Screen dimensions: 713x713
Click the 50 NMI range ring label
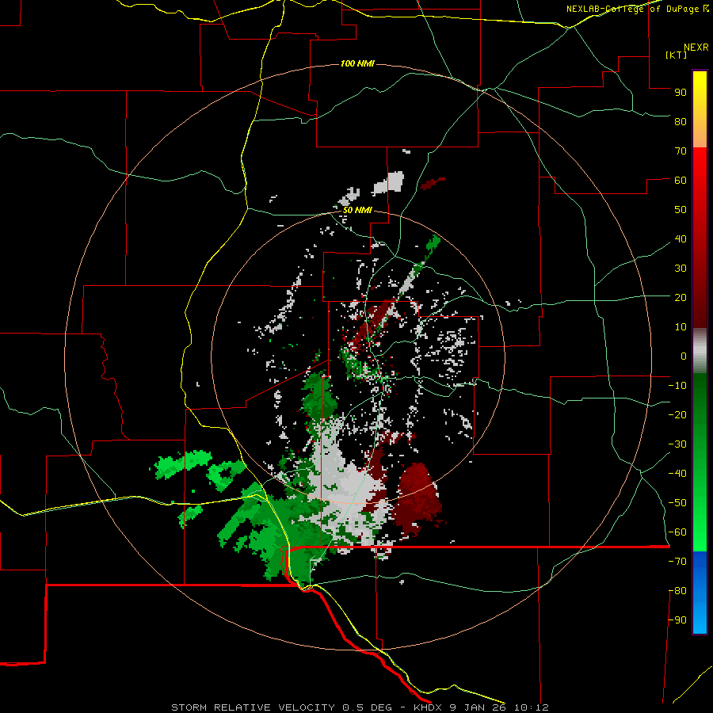[357, 210]
